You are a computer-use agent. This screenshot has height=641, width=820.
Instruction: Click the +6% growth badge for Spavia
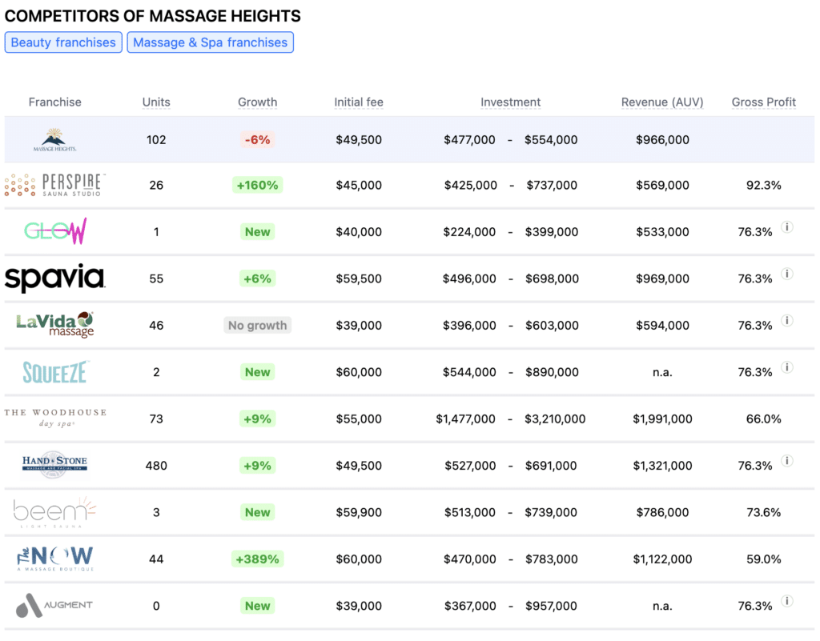(x=257, y=278)
